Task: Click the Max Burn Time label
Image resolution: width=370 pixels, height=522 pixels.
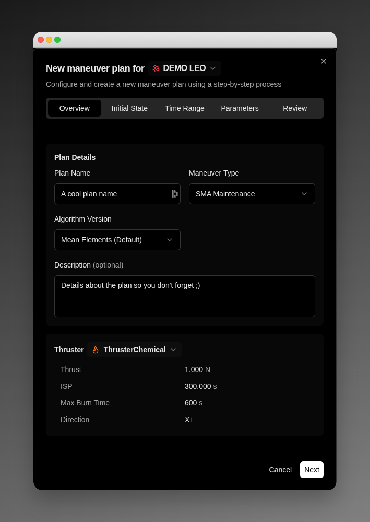Action: (x=85, y=403)
